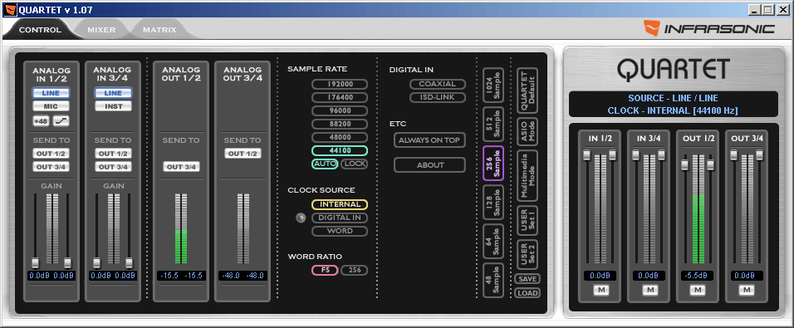Set sample rate to 96000

339,110
